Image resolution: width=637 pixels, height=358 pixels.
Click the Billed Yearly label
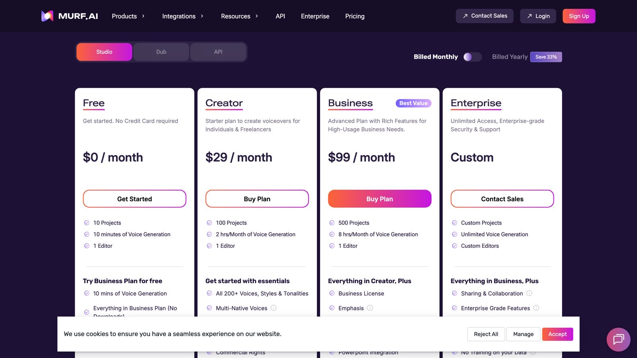pyautogui.click(x=510, y=57)
